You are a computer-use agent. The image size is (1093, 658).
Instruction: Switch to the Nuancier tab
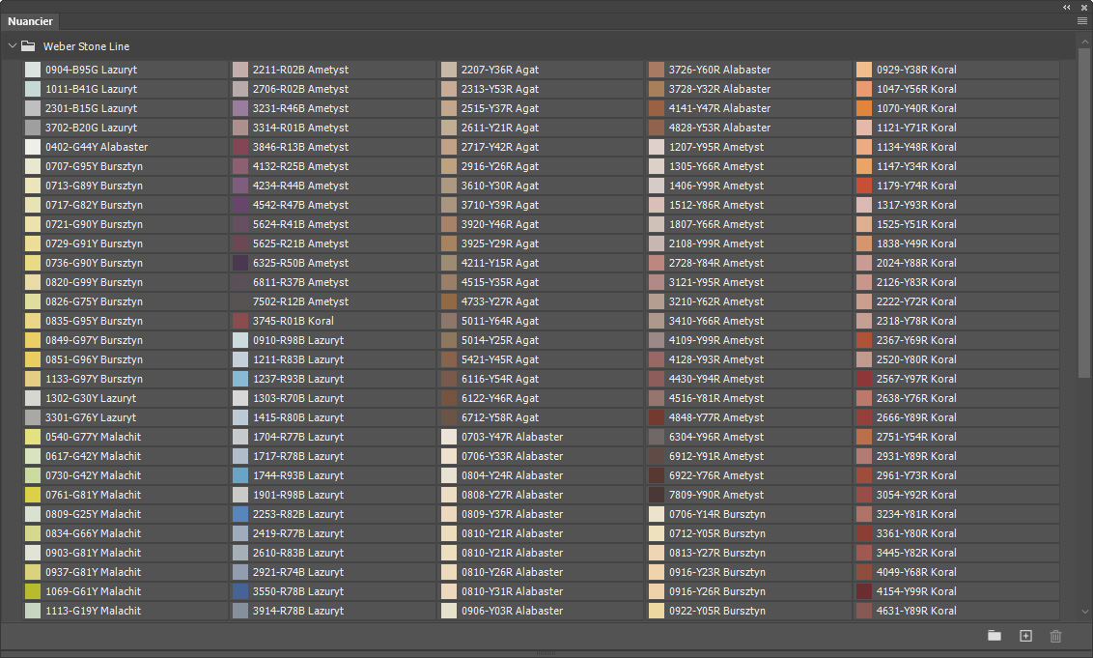tap(30, 21)
